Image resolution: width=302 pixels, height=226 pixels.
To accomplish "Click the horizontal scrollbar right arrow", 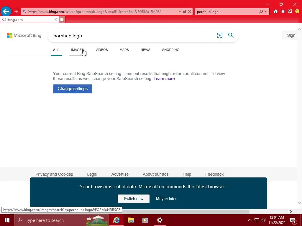I will (290, 212).
